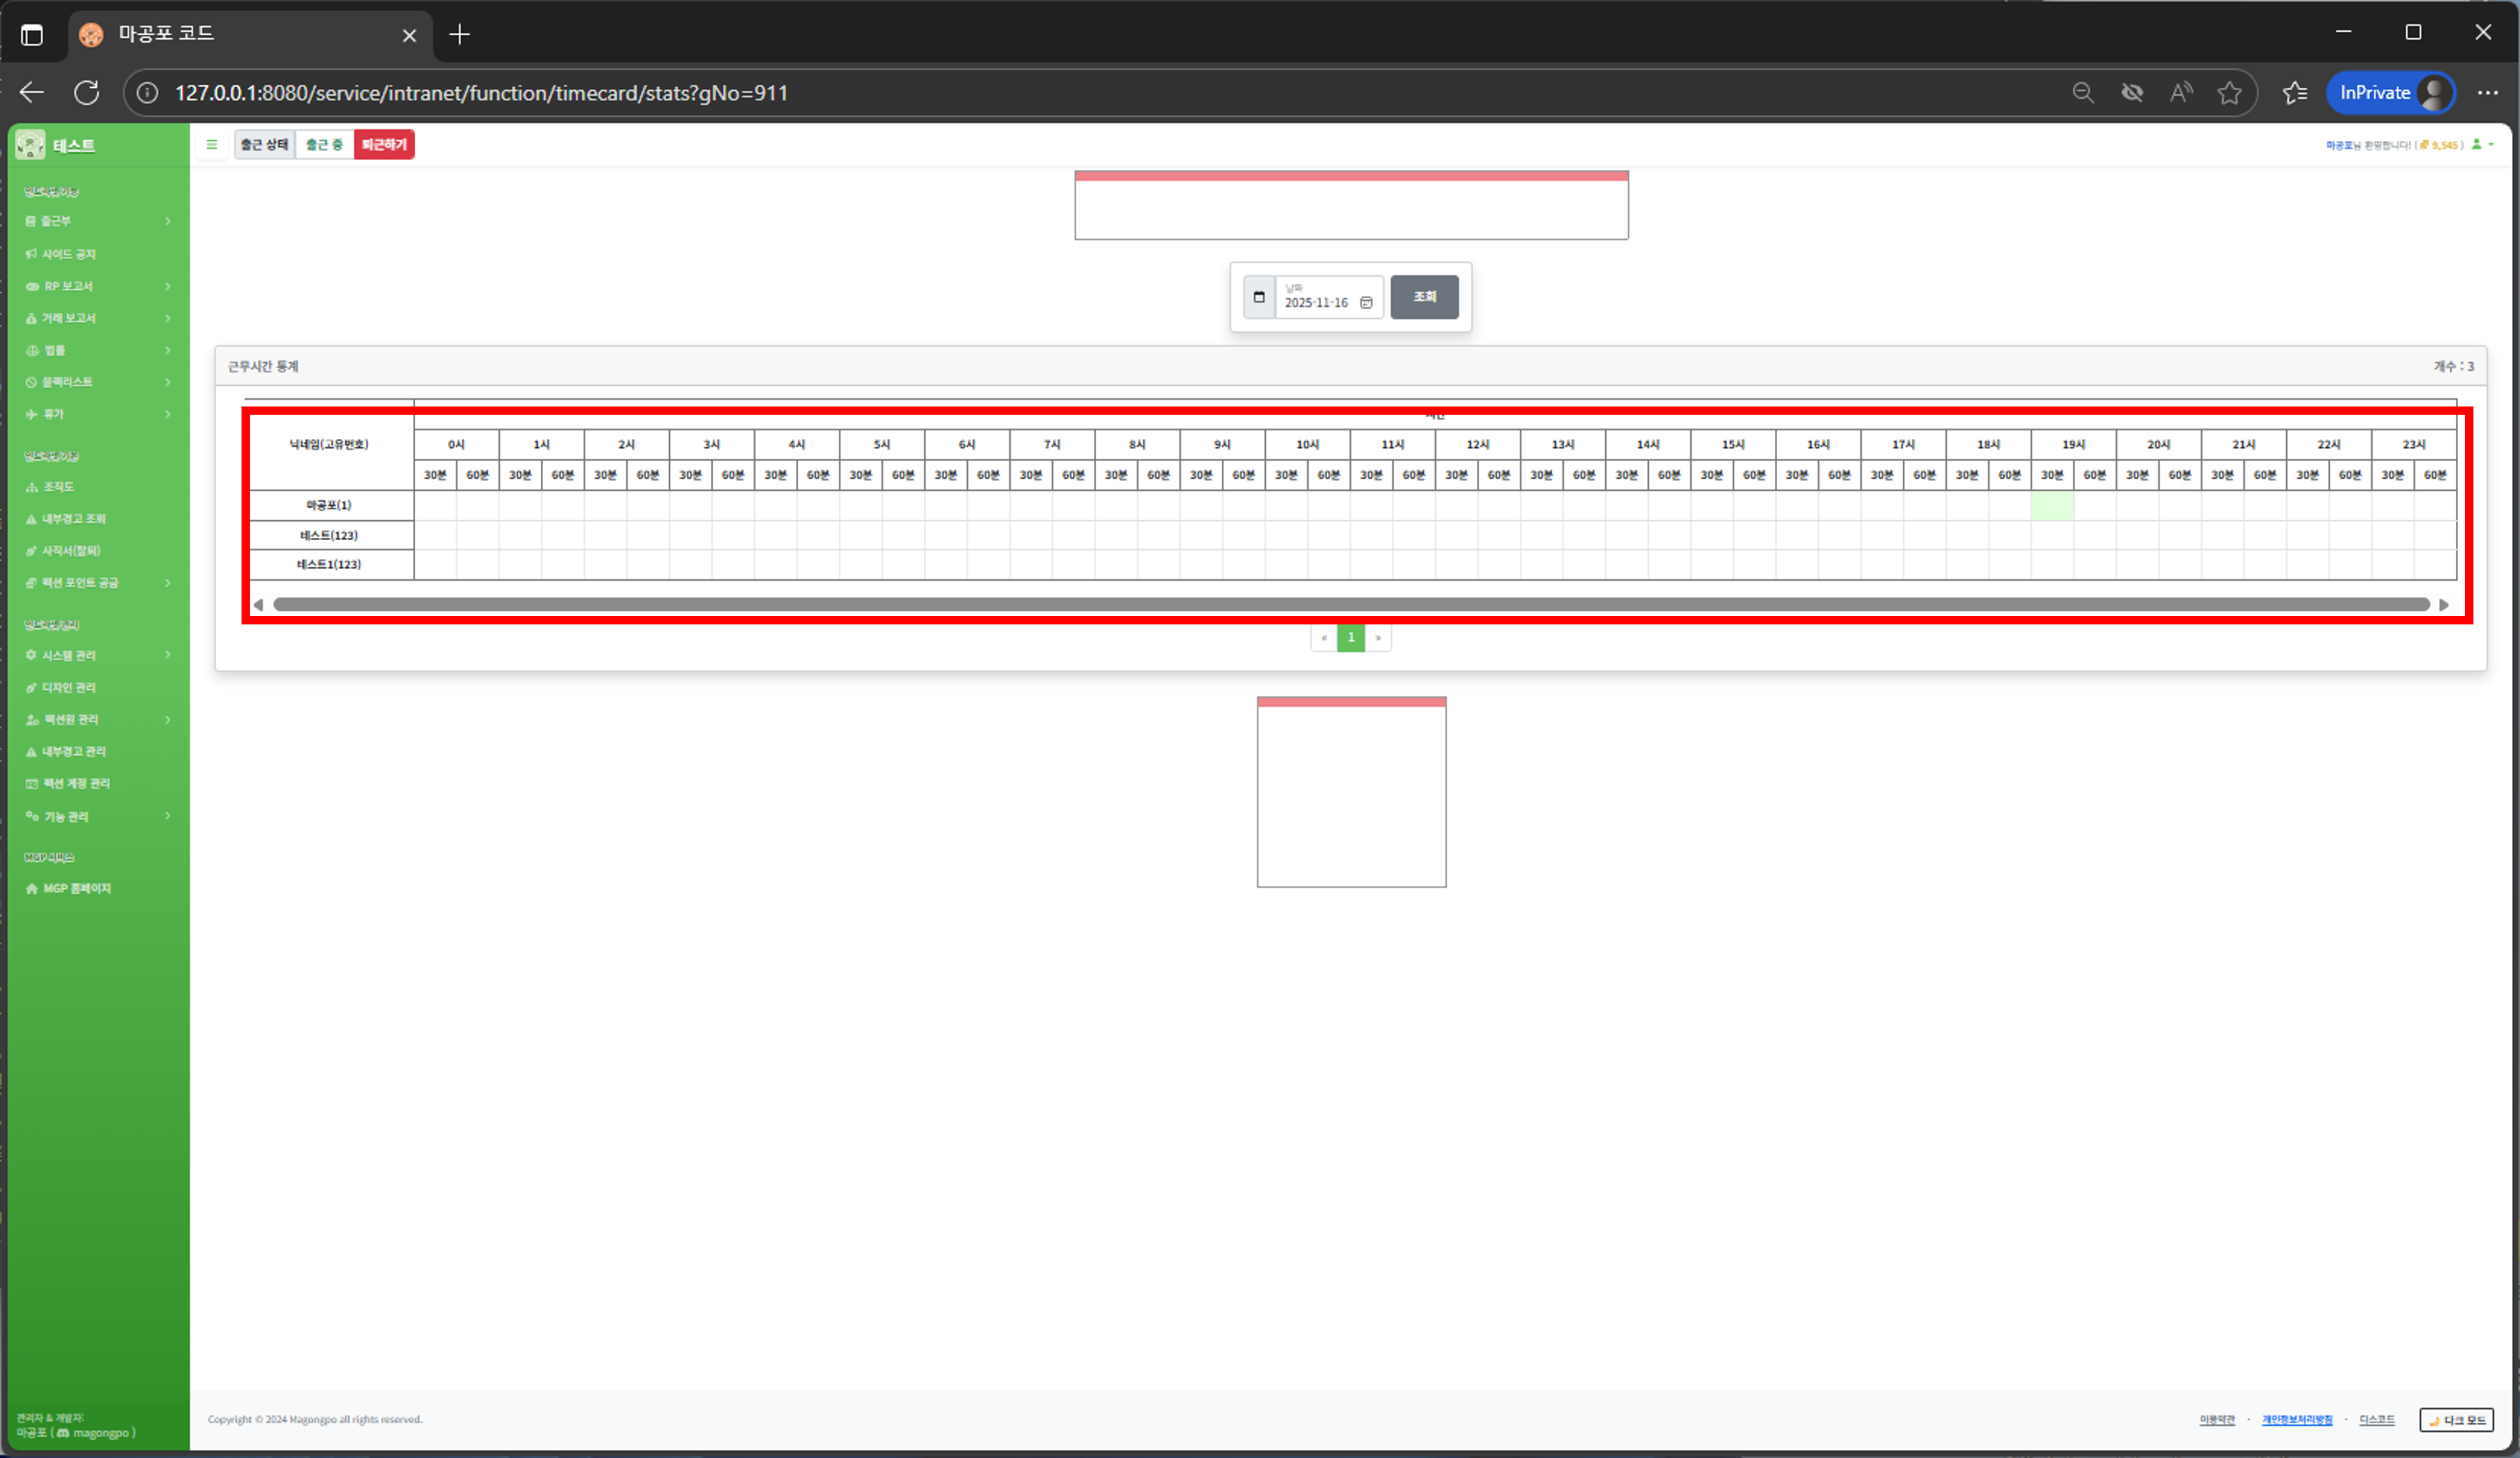Click the 사이드 공지 megaphone item
The image size is (2520, 1458).
coord(68,254)
